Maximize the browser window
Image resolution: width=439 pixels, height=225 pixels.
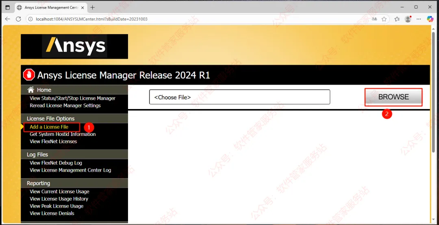[x=416, y=7]
